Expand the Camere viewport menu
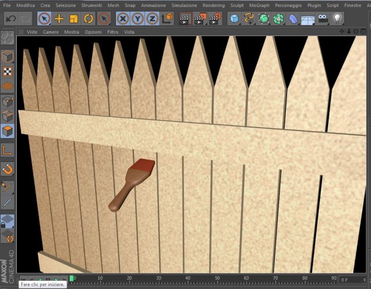The image size is (371, 289). [50, 32]
